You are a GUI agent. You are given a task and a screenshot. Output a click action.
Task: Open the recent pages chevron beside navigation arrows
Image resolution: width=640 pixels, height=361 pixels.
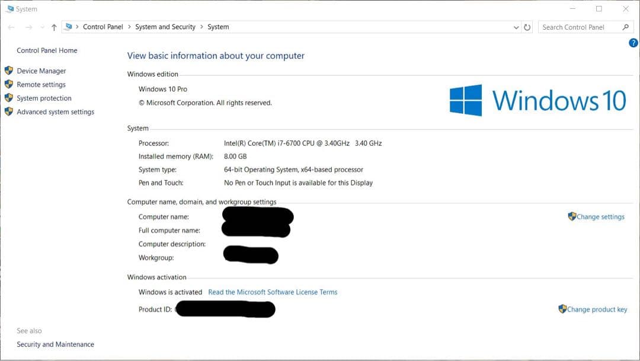tap(41, 27)
